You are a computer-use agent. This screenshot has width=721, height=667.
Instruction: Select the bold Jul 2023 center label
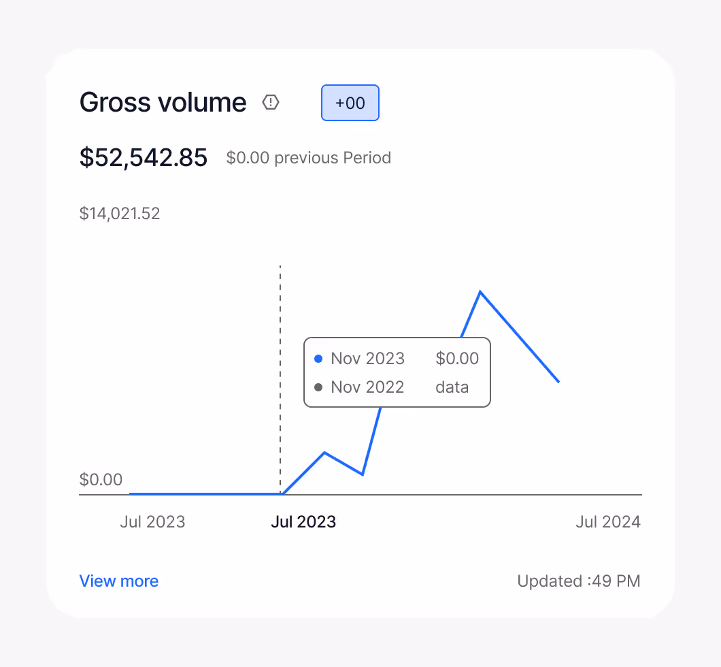[303, 522]
